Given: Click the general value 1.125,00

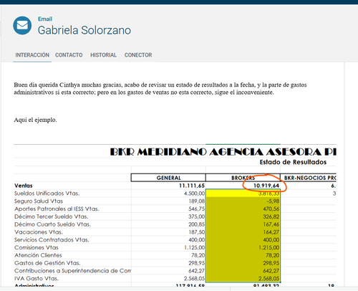Looking at the screenshot, I should click(x=194, y=247).
